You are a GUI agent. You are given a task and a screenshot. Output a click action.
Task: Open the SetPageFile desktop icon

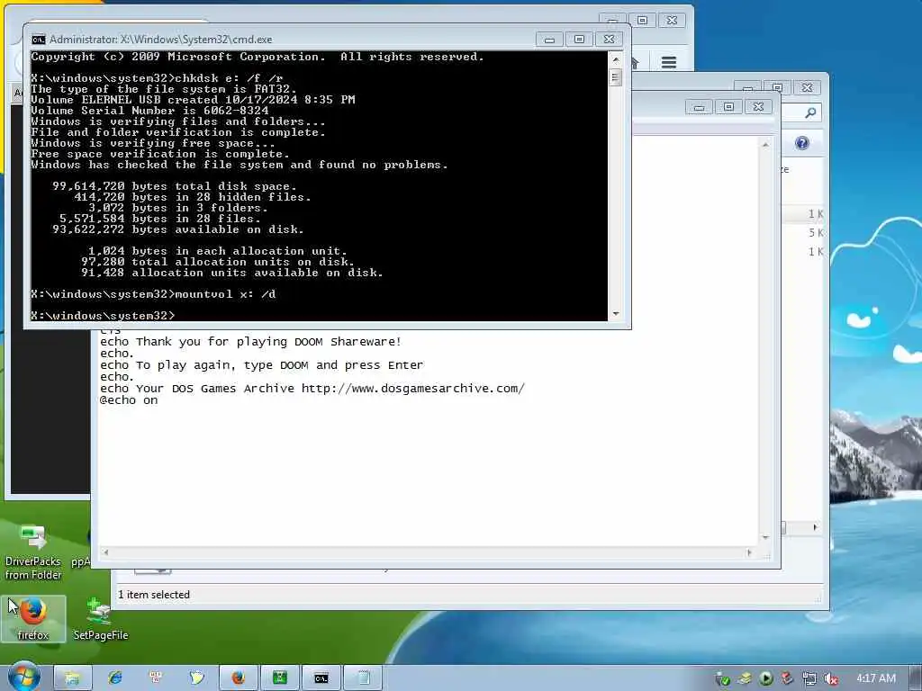coord(101,619)
